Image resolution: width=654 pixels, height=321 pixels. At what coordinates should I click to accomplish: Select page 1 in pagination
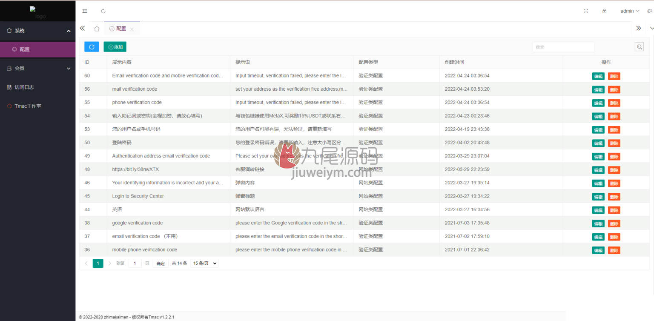pos(98,263)
